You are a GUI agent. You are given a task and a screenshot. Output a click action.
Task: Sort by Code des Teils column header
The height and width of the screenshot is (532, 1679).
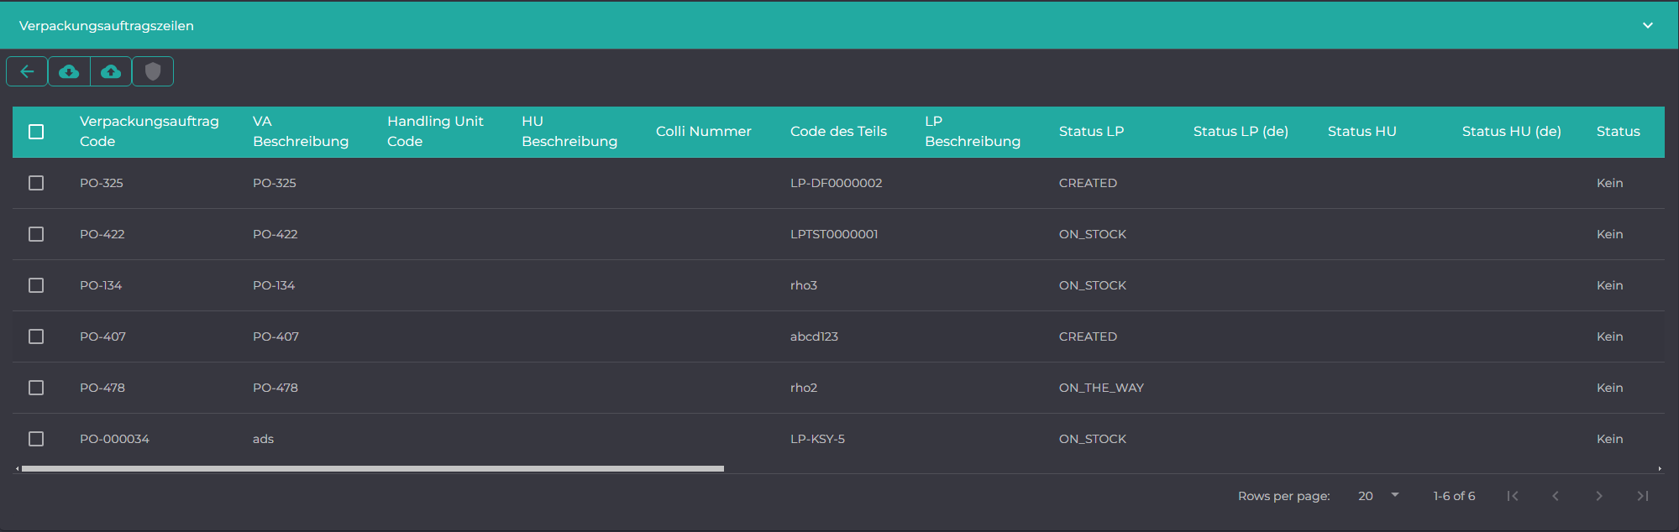point(838,131)
